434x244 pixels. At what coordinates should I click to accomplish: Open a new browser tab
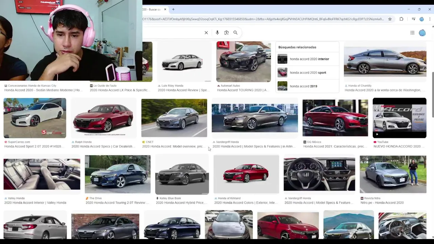pos(173,9)
